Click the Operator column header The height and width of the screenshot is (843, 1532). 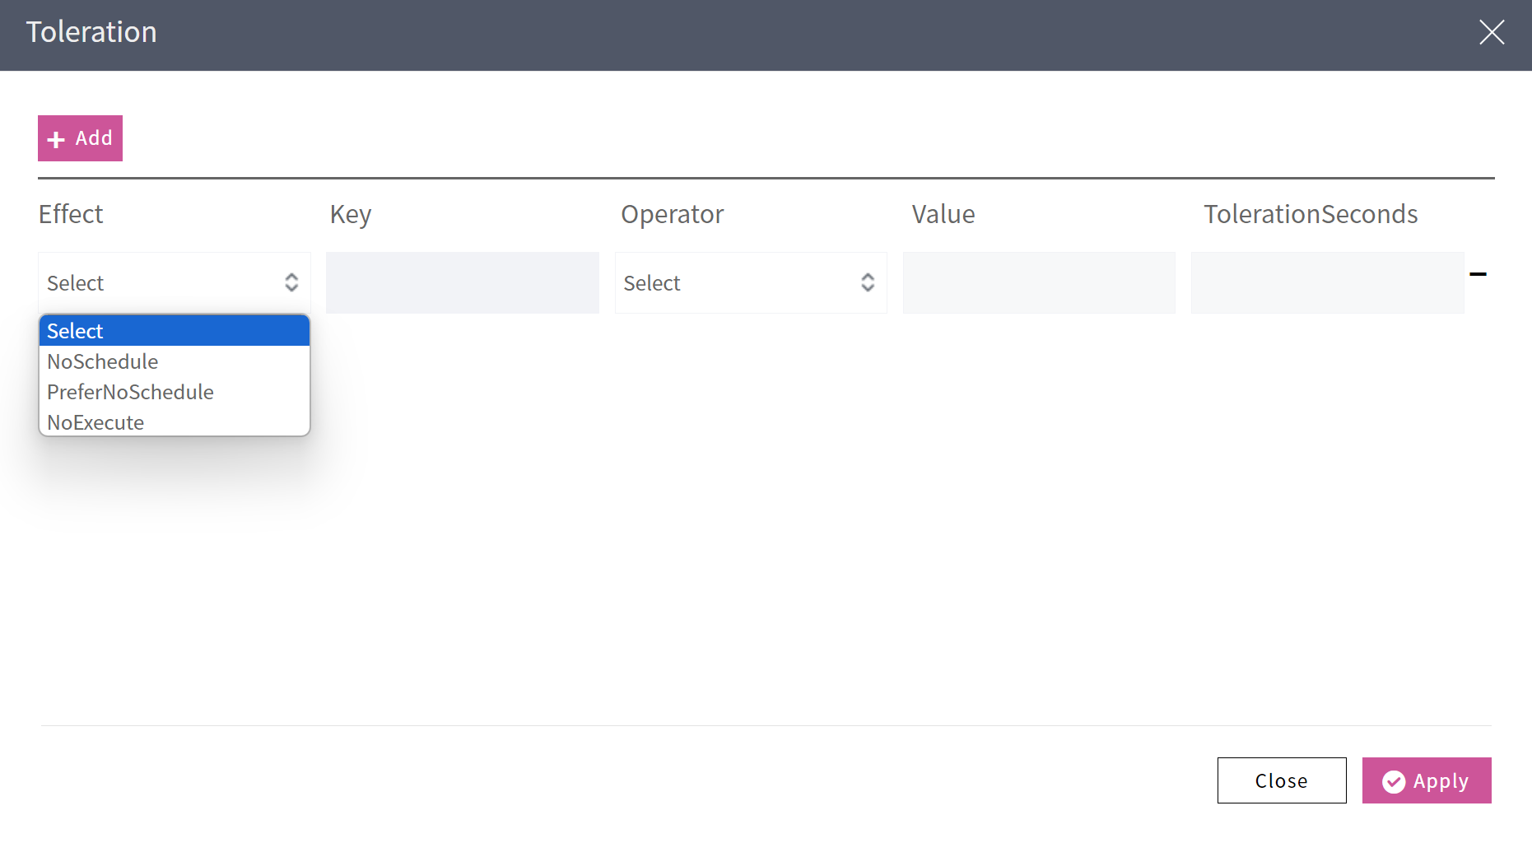[x=672, y=214]
